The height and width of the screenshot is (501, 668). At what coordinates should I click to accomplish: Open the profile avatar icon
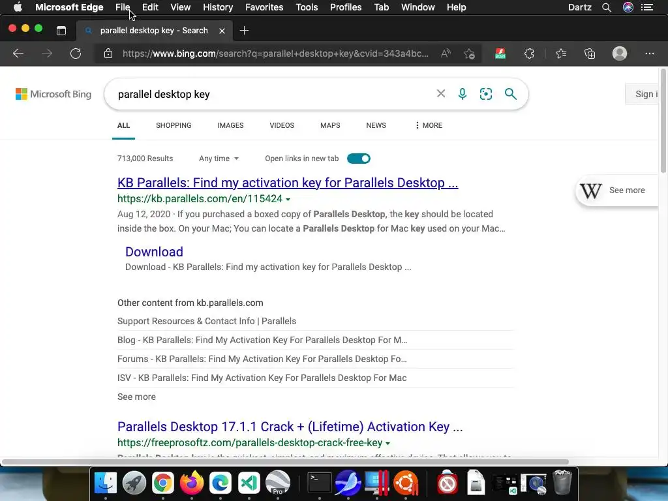[620, 53]
